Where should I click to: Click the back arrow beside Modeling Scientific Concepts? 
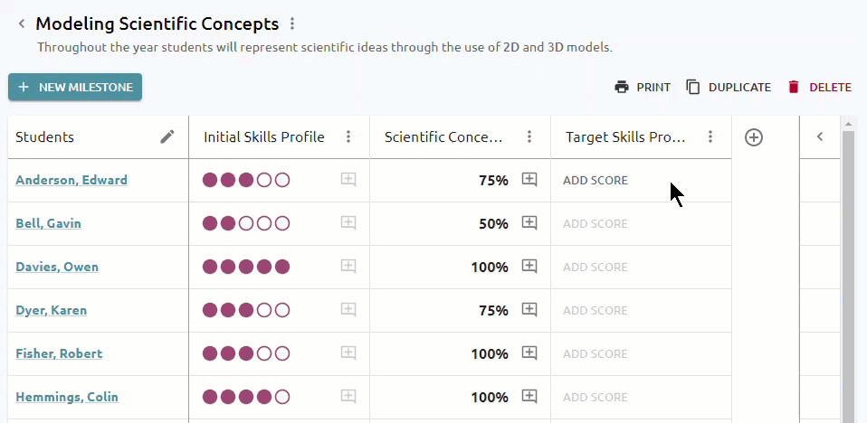pyautogui.click(x=22, y=23)
